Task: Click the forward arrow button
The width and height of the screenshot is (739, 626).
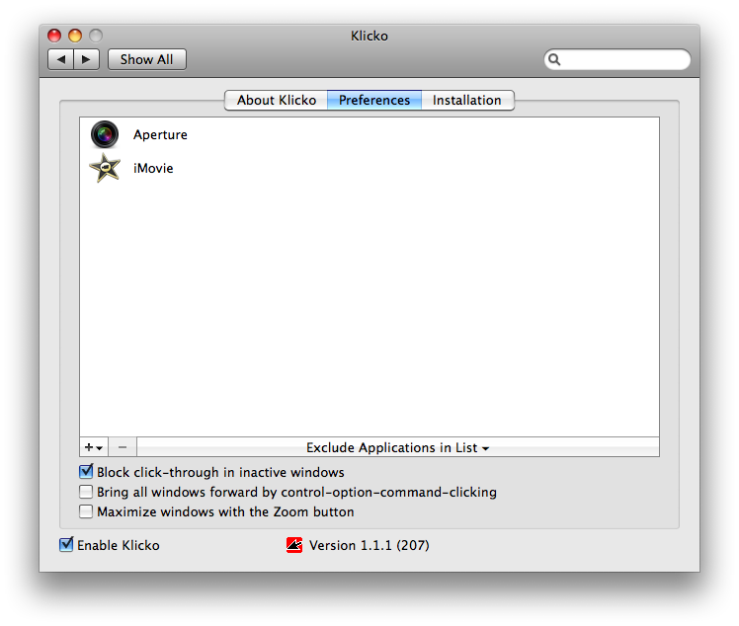Action: point(86,59)
